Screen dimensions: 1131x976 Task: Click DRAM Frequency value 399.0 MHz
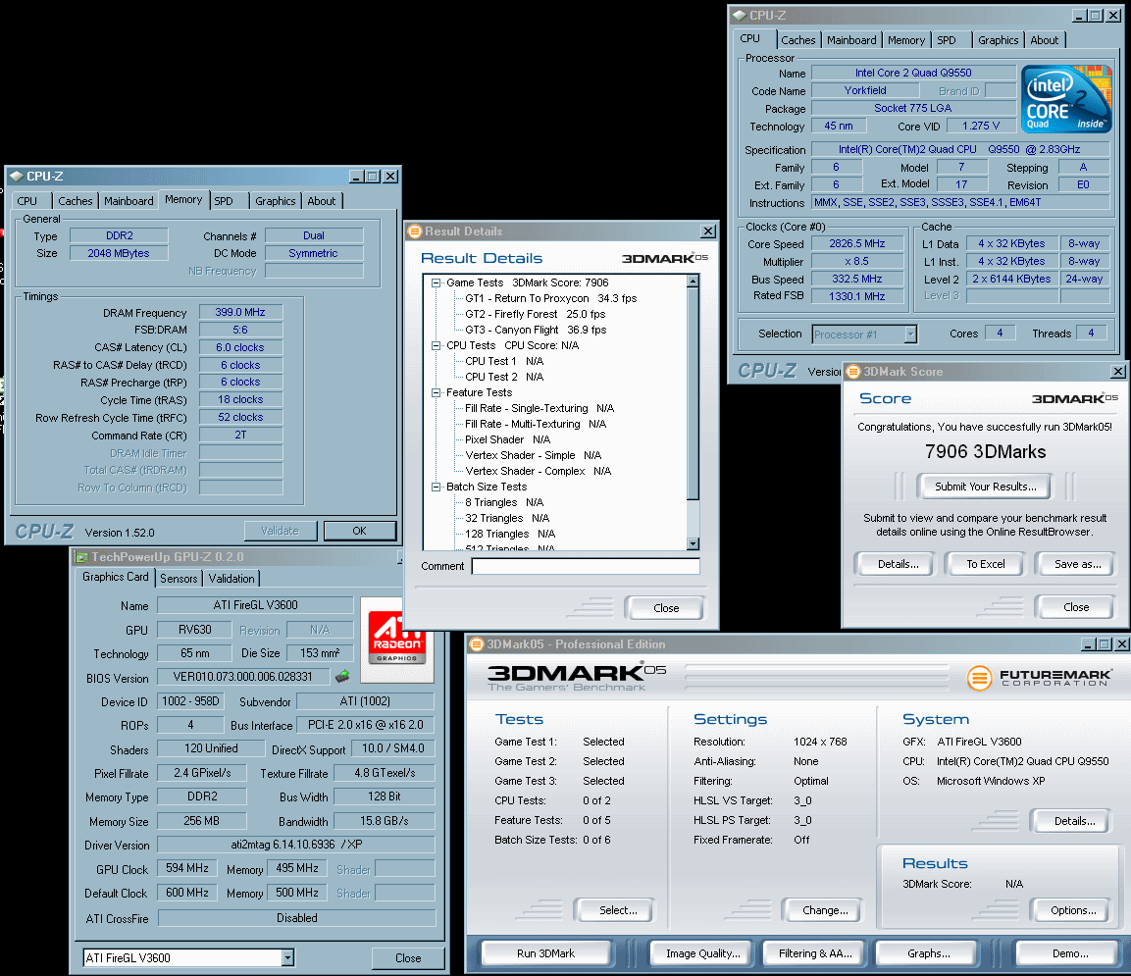pyautogui.click(x=240, y=312)
